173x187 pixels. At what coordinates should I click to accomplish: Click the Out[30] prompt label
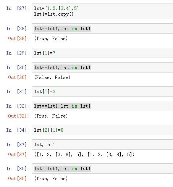pos(18,77)
